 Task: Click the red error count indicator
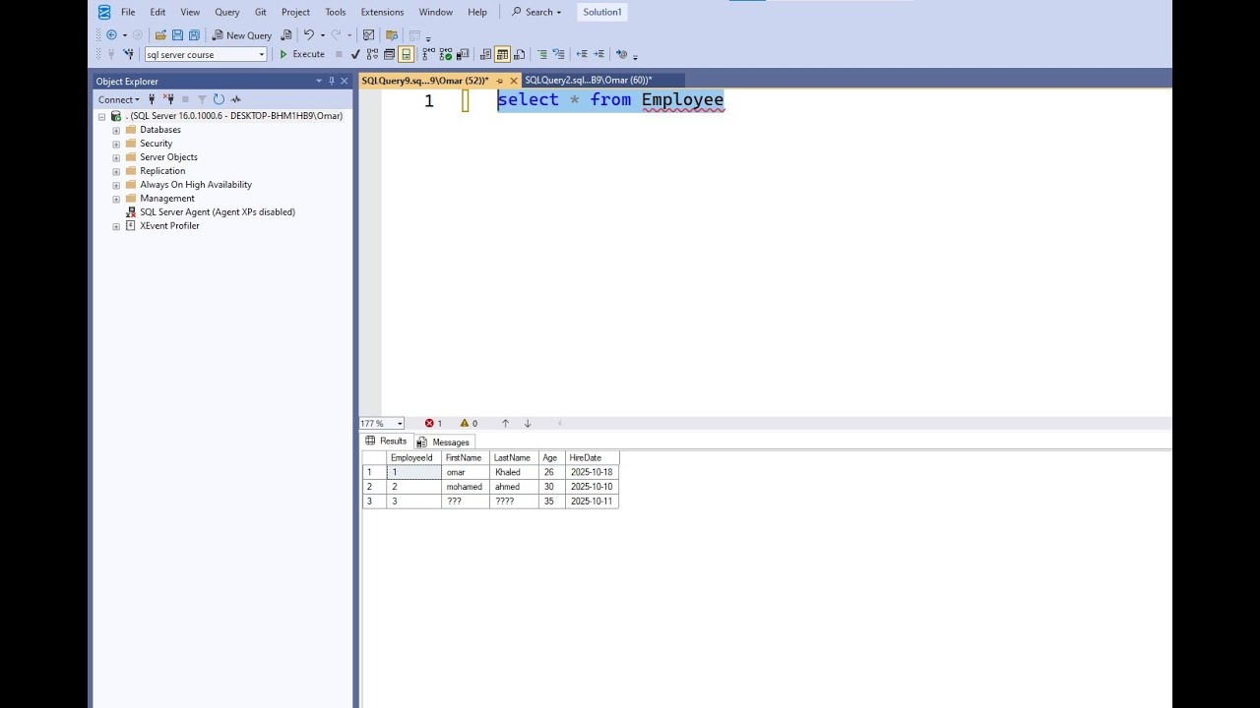tap(433, 424)
